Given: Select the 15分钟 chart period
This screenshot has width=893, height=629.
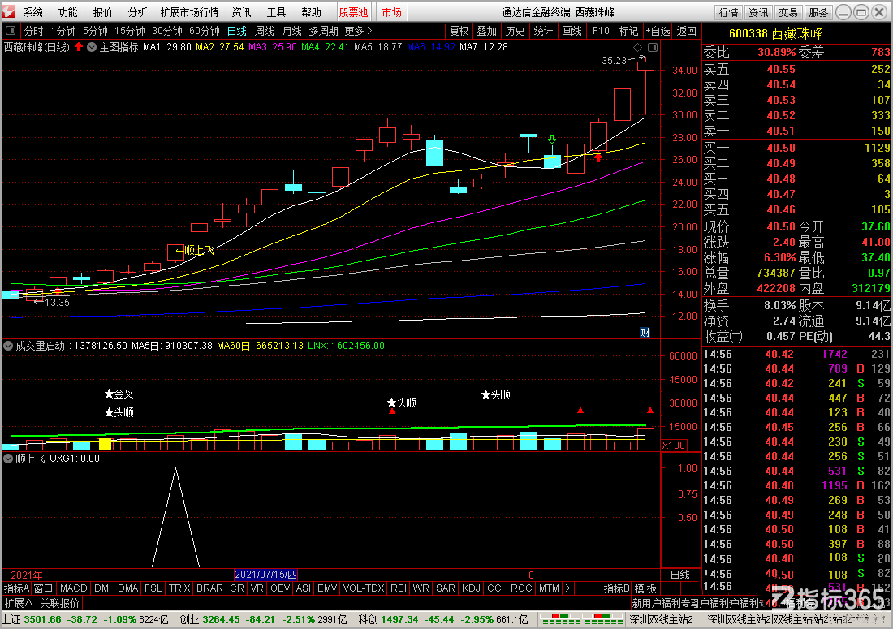Looking at the screenshot, I should (x=130, y=31).
